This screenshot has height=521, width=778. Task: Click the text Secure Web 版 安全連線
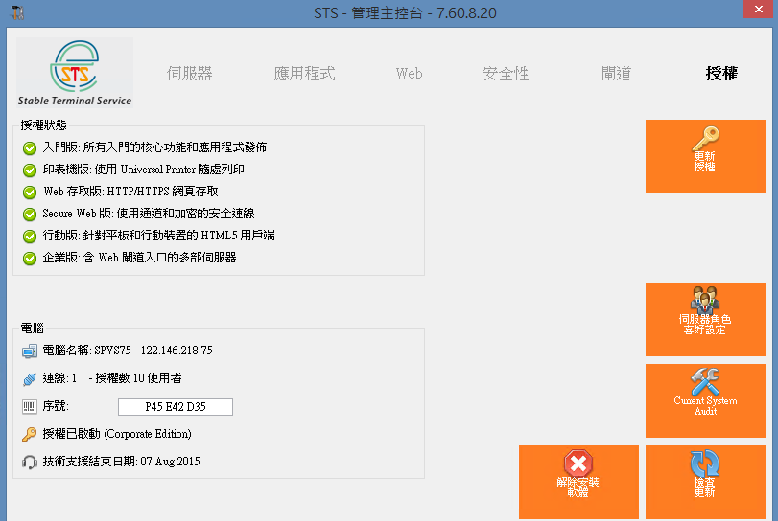(x=149, y=214)
